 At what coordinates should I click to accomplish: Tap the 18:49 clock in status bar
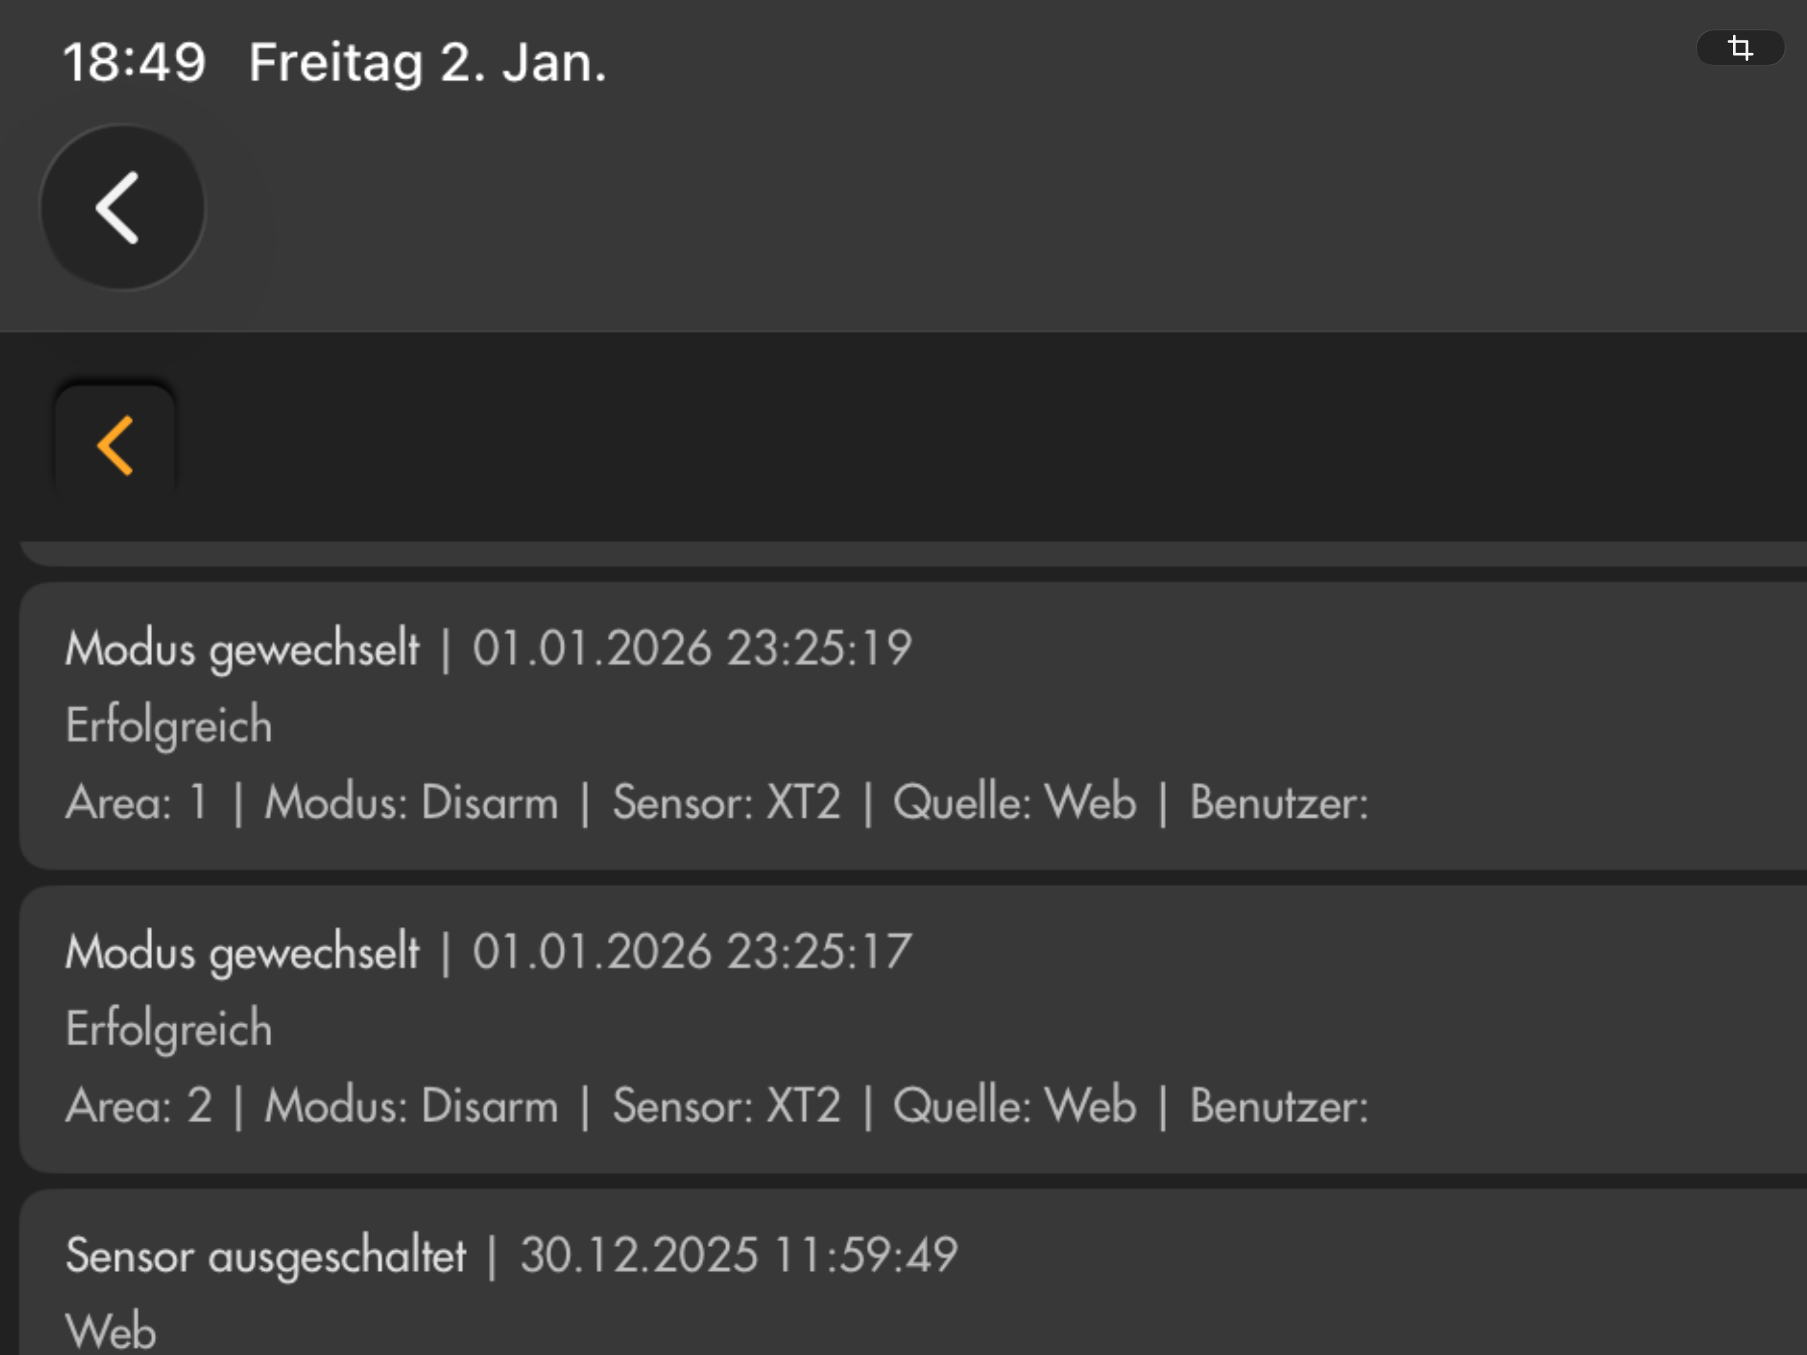[135, 63]
